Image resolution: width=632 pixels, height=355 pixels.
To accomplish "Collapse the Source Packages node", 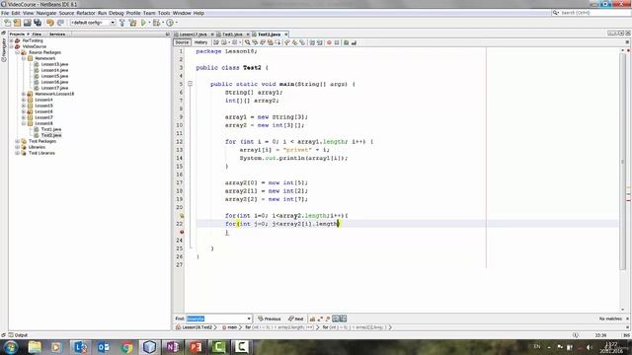I will click(18, 52).
